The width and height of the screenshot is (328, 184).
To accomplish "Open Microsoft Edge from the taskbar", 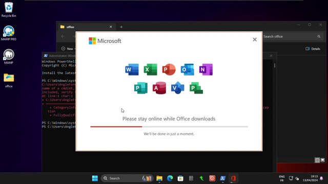I will coord(170,178).
